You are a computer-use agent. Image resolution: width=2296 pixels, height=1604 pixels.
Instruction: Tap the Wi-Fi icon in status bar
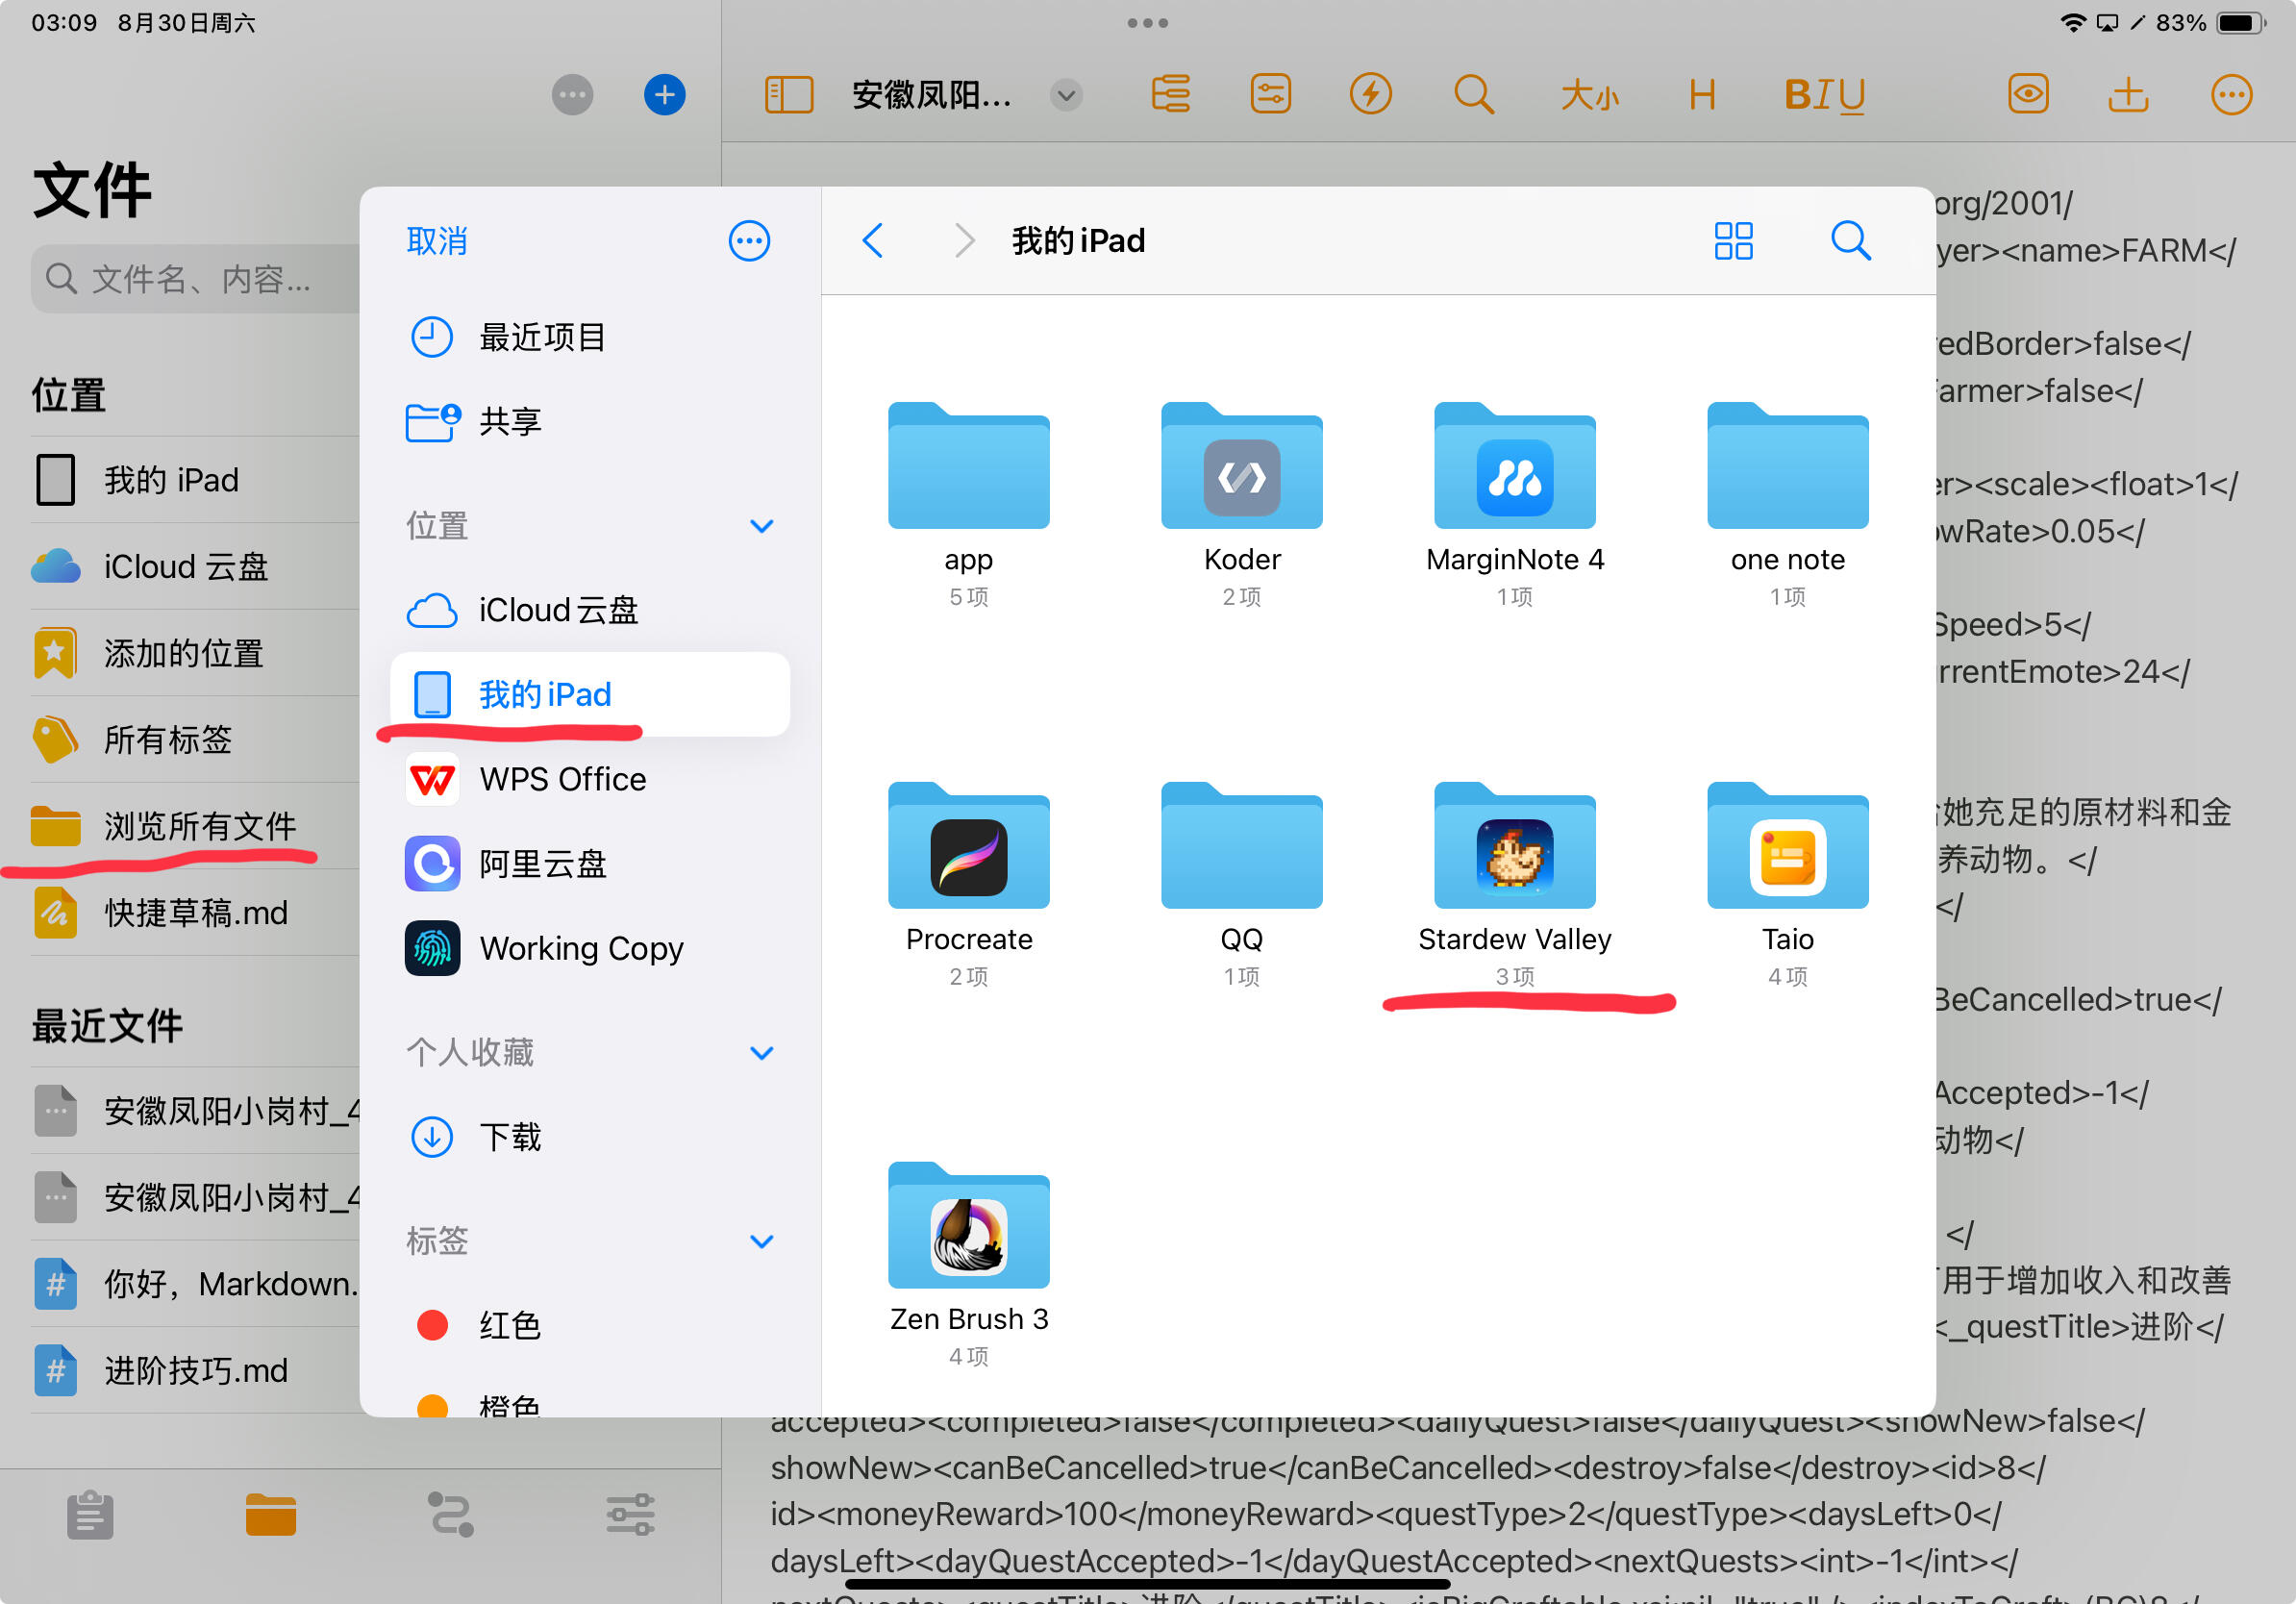[x=2073, y=22]
